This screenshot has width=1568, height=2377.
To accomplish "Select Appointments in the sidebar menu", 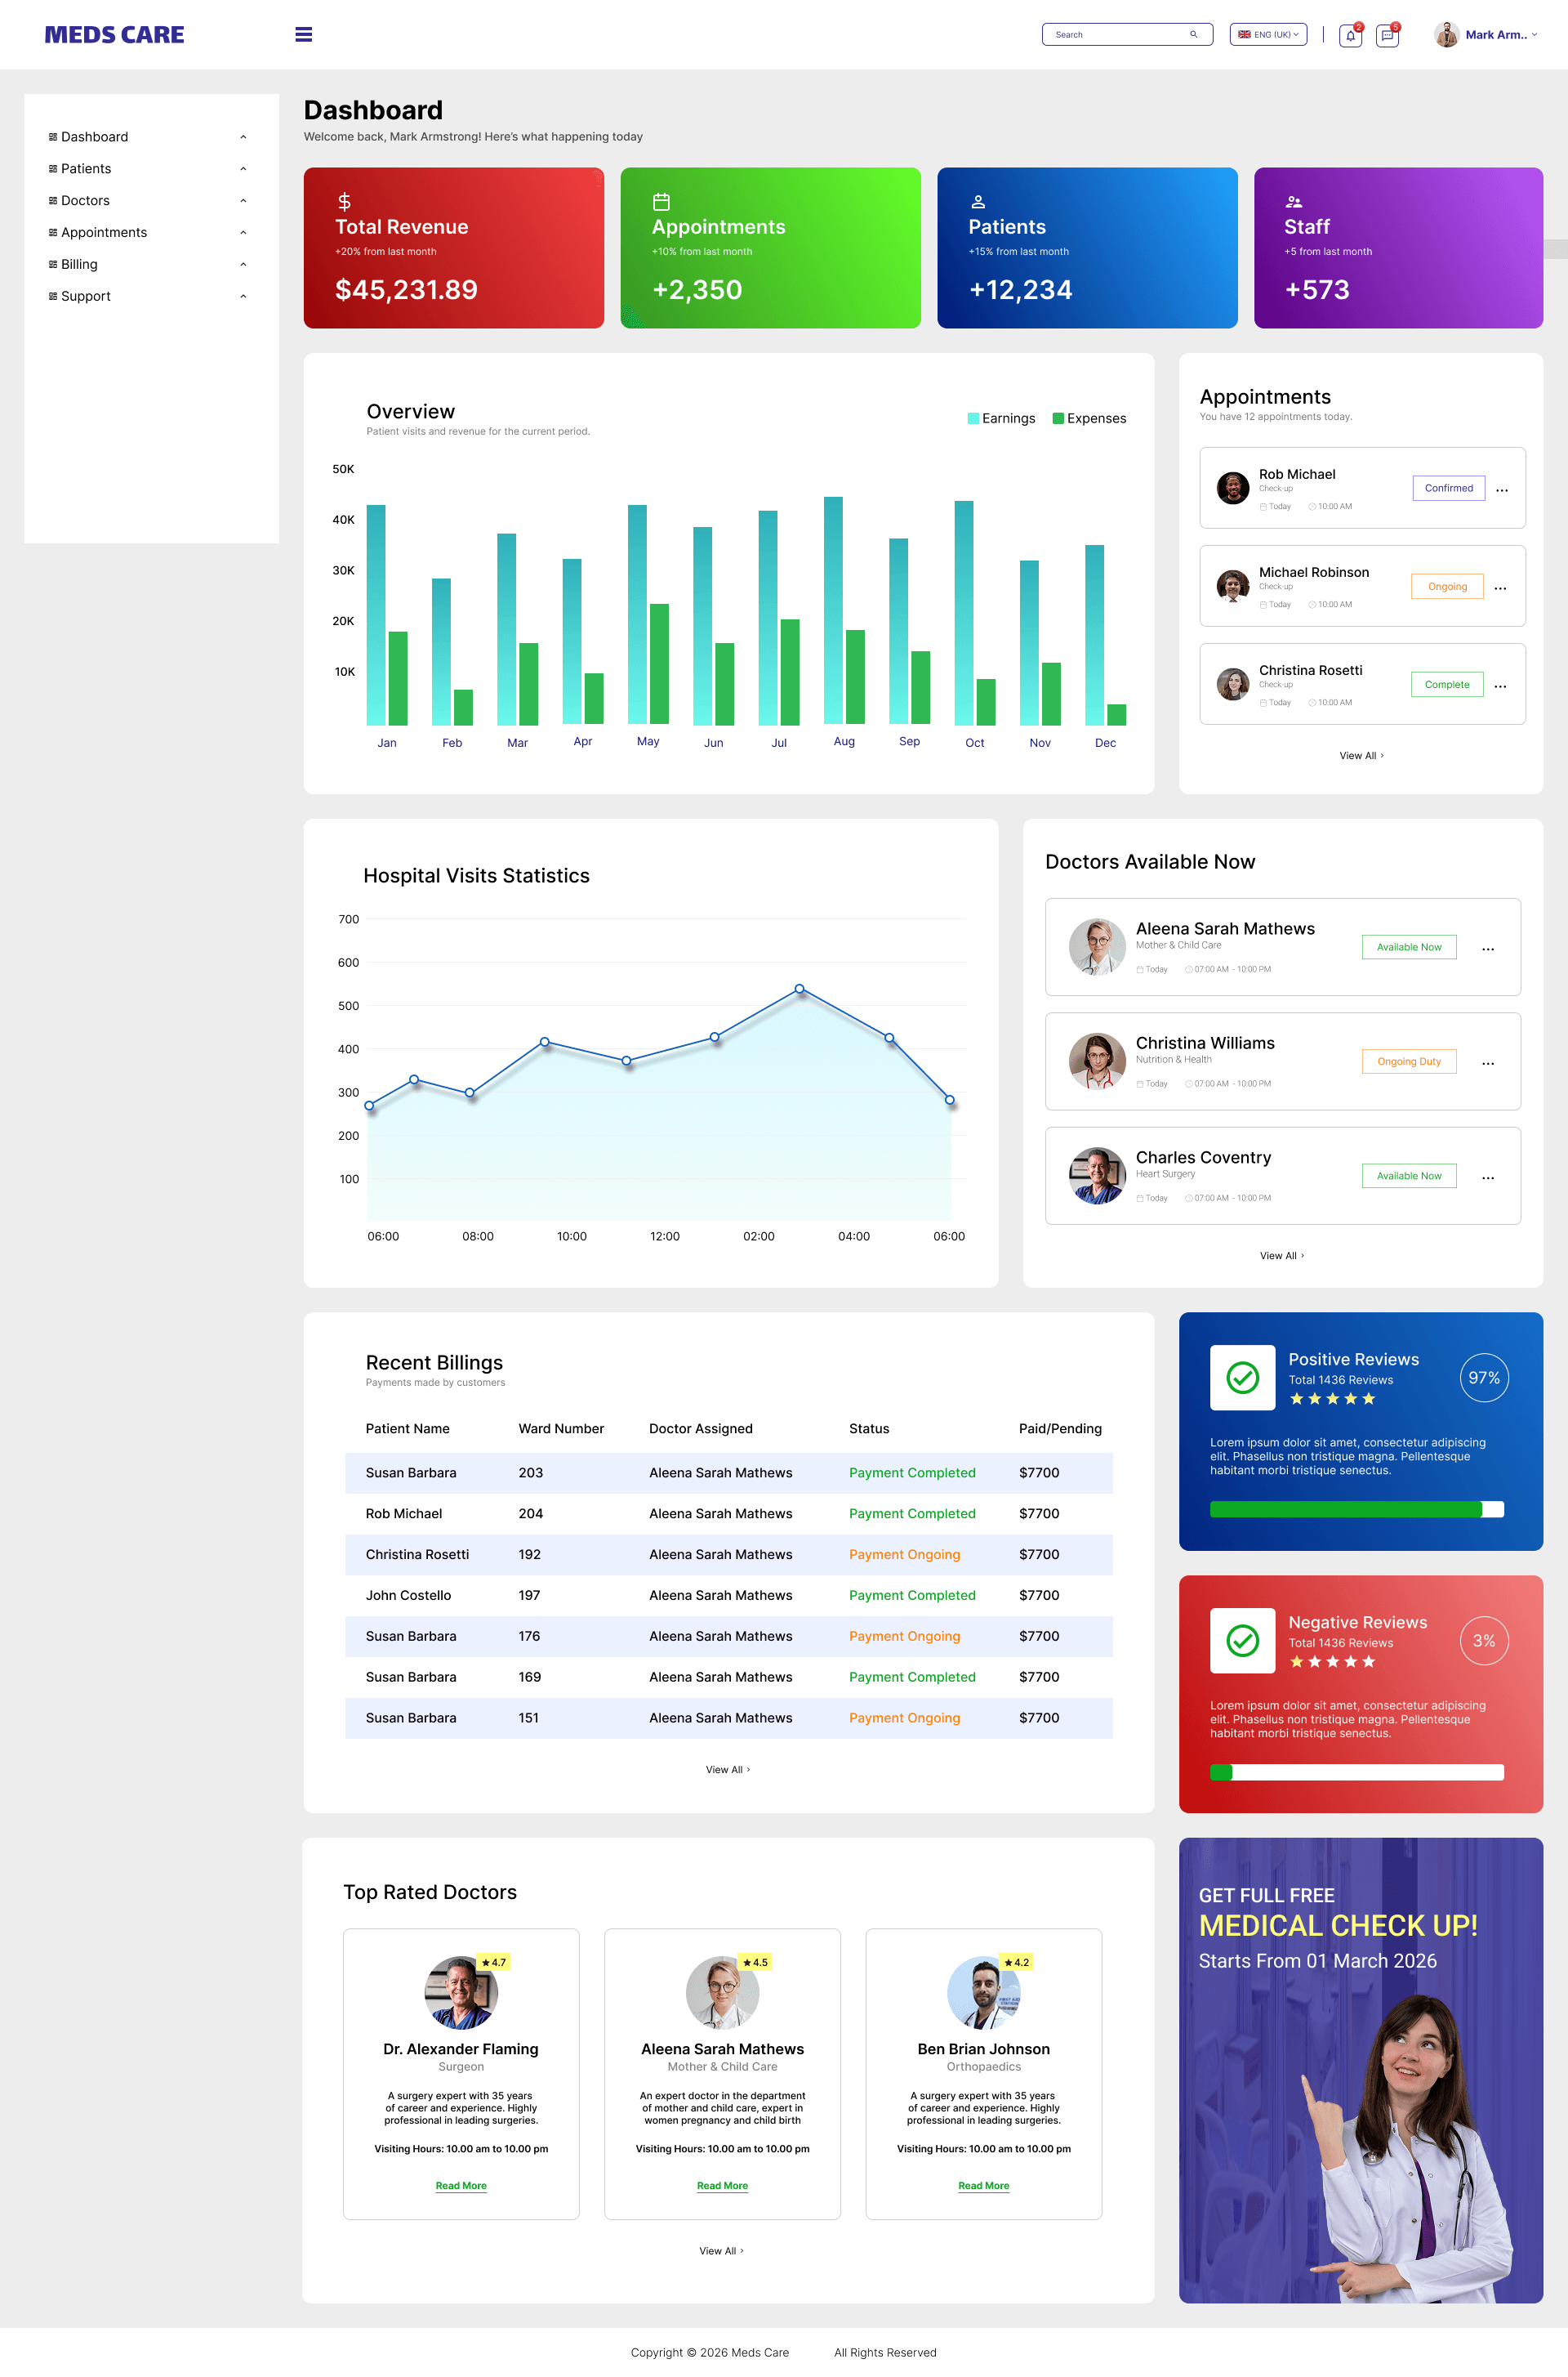I will [104, 232].
